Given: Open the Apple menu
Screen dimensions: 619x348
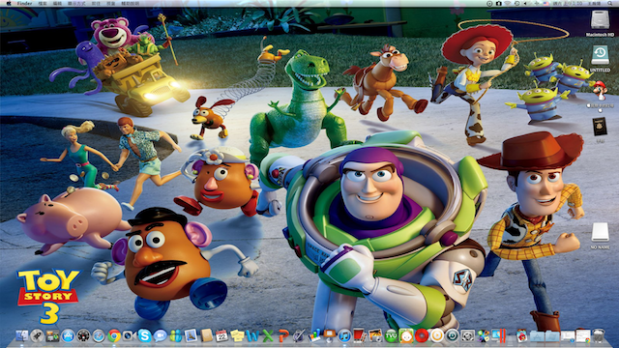Looking at the screenshot, I should 9,3.
